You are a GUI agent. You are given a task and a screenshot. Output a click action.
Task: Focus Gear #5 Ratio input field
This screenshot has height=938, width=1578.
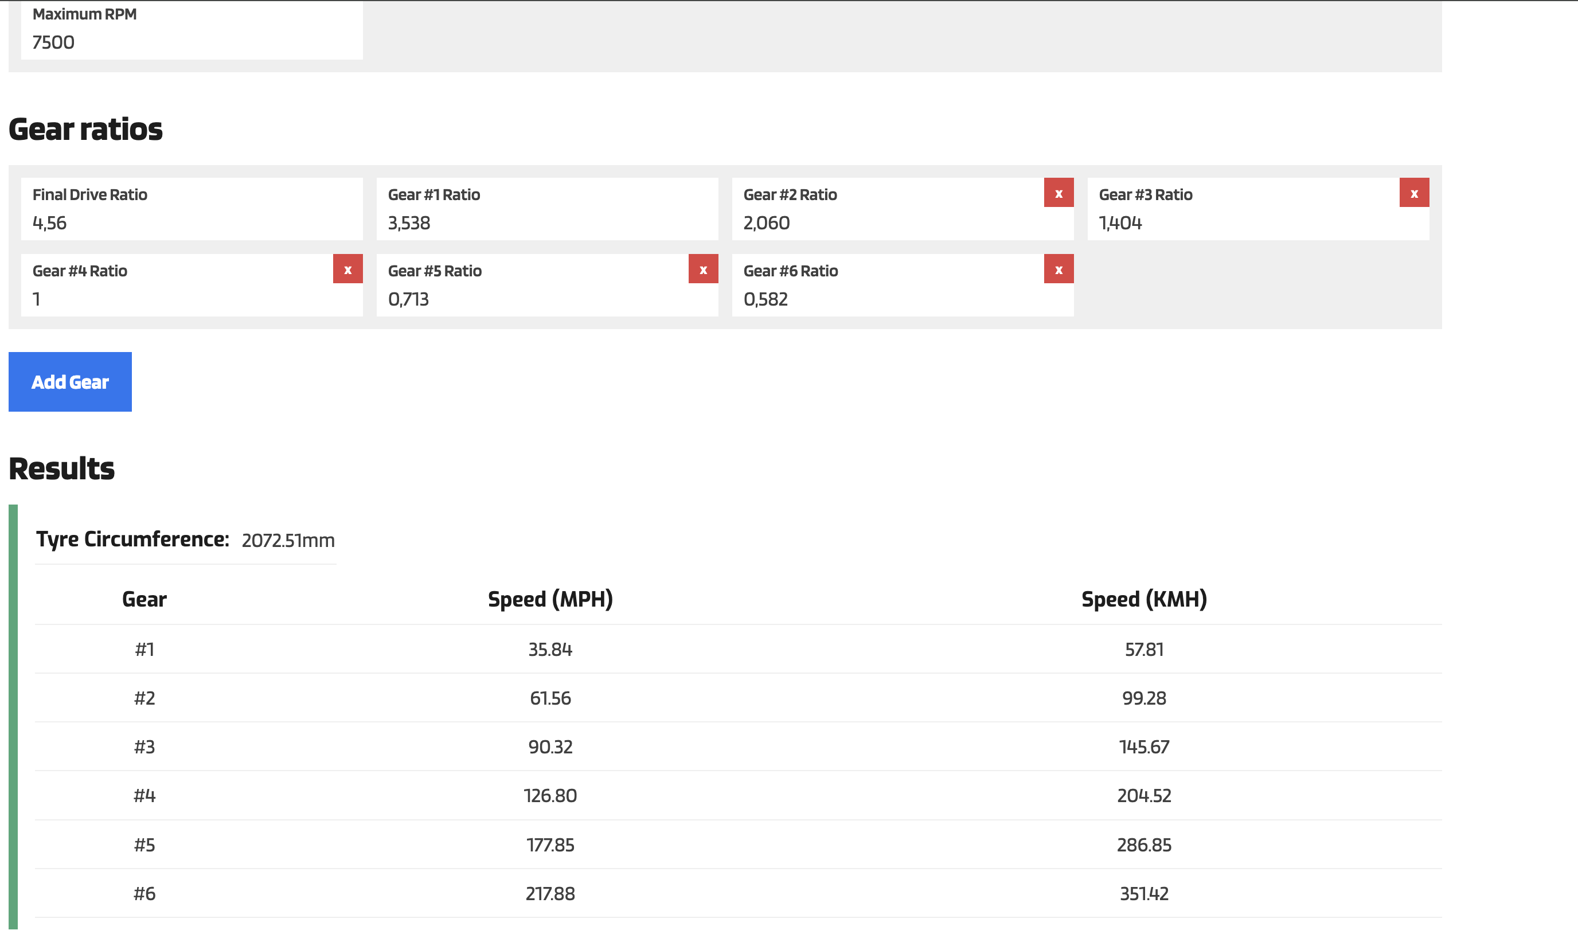[x=531, y=299]
